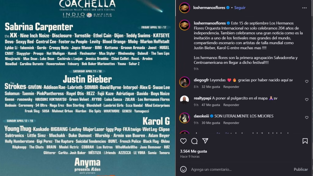Like diegogfr's comment with the heart
The image size is (313, 176).
[307, 81]
